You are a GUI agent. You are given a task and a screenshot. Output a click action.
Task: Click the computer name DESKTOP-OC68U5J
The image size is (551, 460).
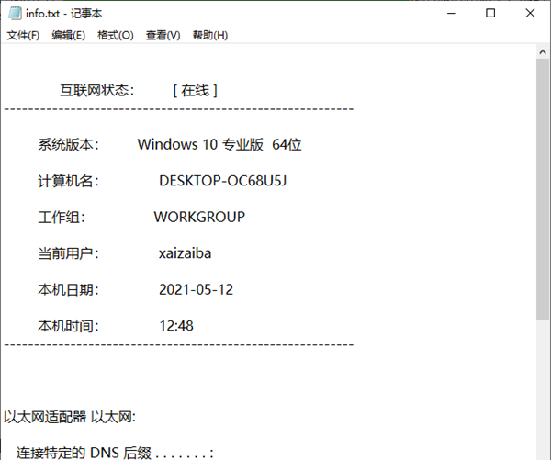(x=223, y=181)
